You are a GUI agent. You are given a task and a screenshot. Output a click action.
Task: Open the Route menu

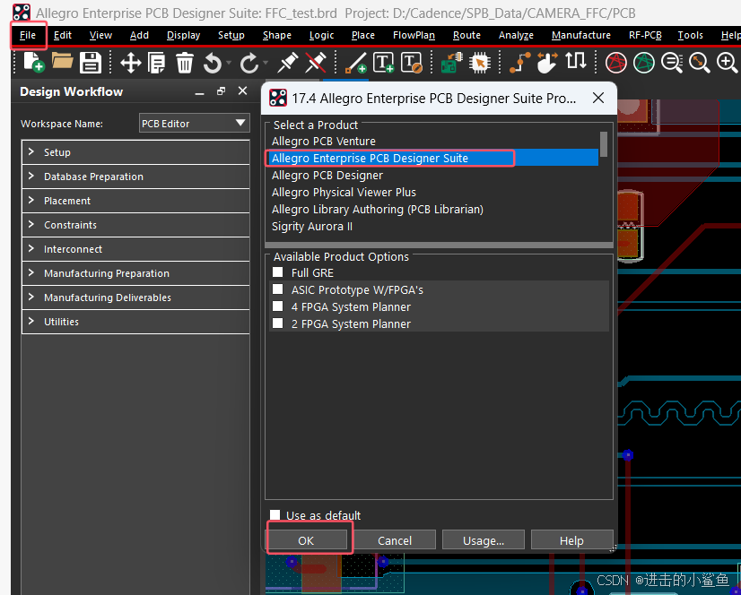tap(466, 36)
